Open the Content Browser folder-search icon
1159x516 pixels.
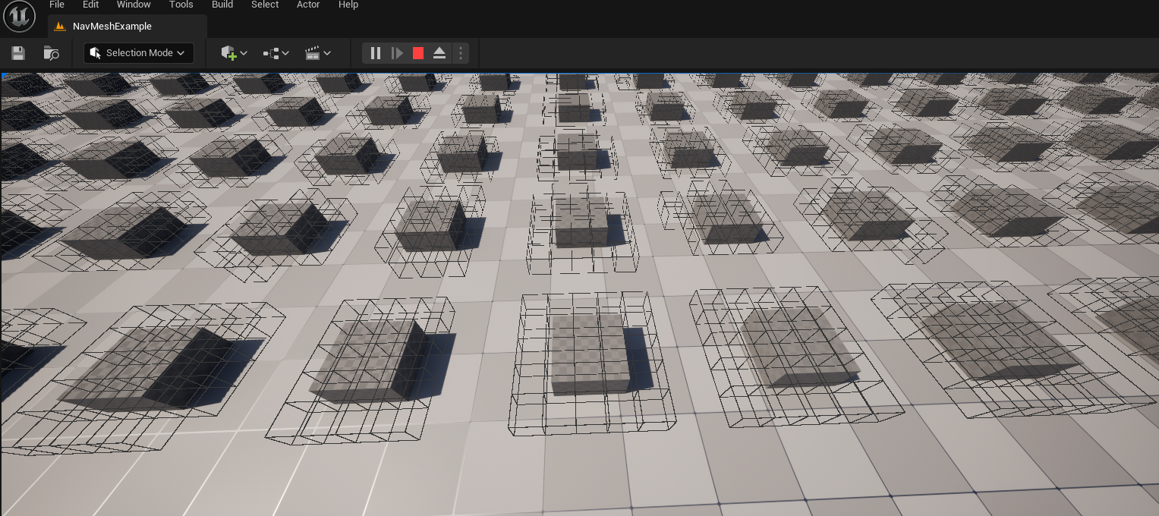pos(51,53)
